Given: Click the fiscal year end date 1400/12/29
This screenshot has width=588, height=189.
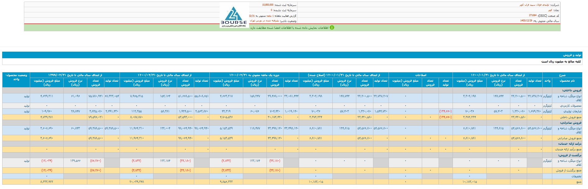Looking at the screenshot, I should coord(526,21).
